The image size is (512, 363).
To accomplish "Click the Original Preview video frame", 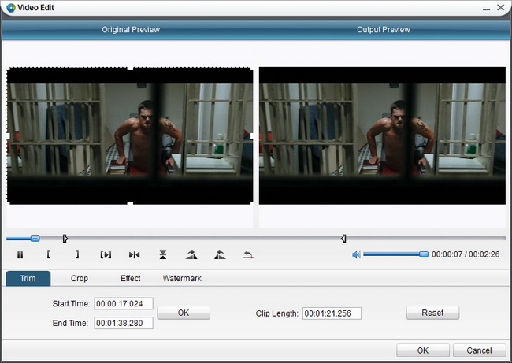I will (x=130, y=135).
